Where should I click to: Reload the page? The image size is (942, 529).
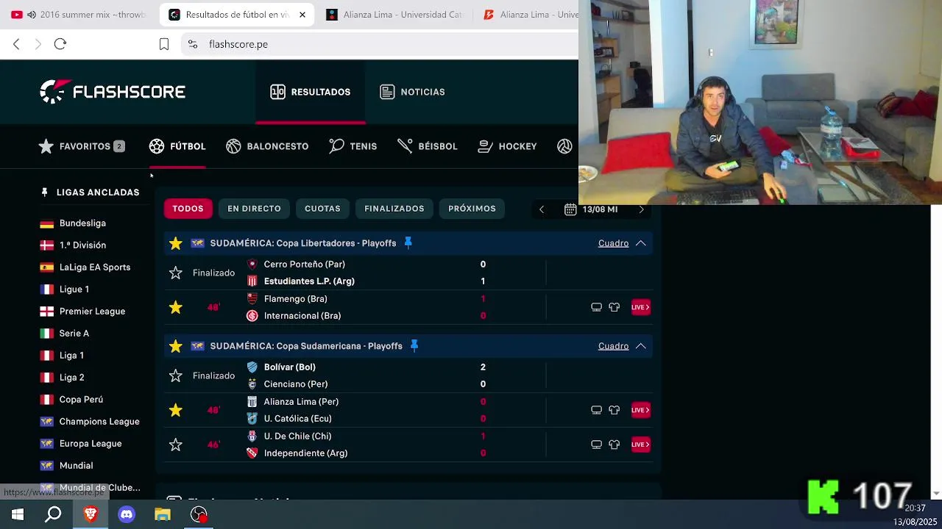[x=60, y=44]
